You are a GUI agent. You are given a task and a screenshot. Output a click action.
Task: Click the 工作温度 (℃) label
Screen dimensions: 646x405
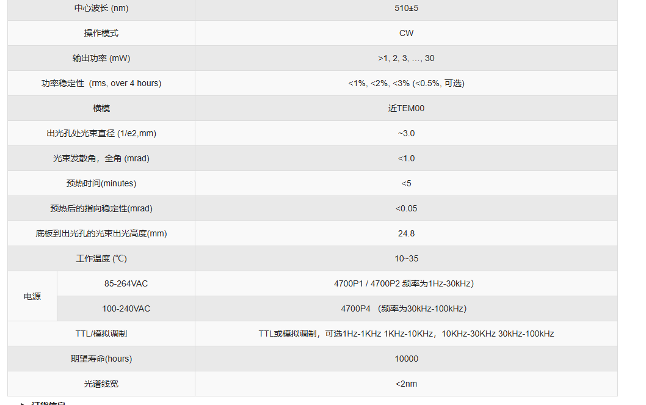click(x=101, y=258)
